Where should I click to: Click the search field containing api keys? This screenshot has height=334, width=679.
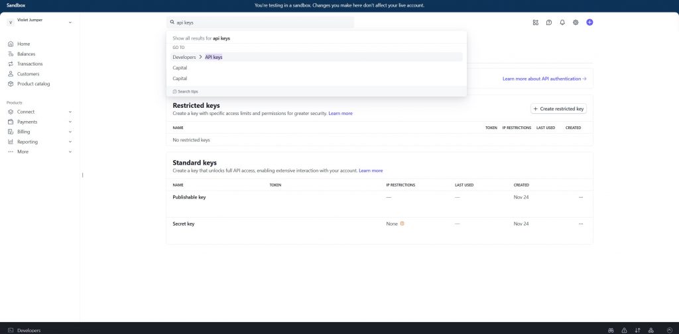[260, 22]
